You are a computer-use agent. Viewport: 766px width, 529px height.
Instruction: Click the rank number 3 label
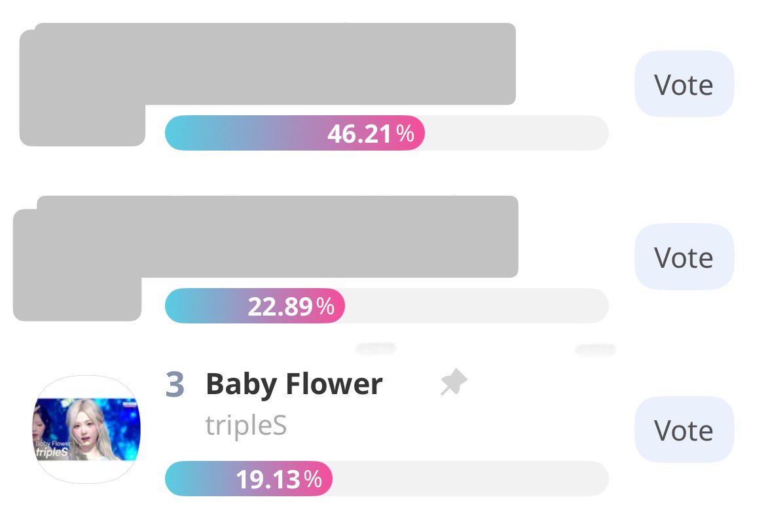pyautogui.click(x=175, y=384)
